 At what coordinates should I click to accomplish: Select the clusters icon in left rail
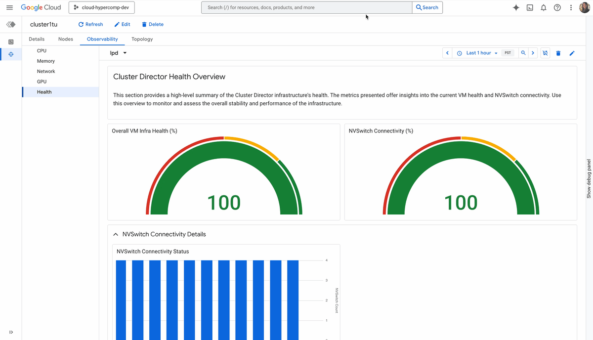pos(11,54)
